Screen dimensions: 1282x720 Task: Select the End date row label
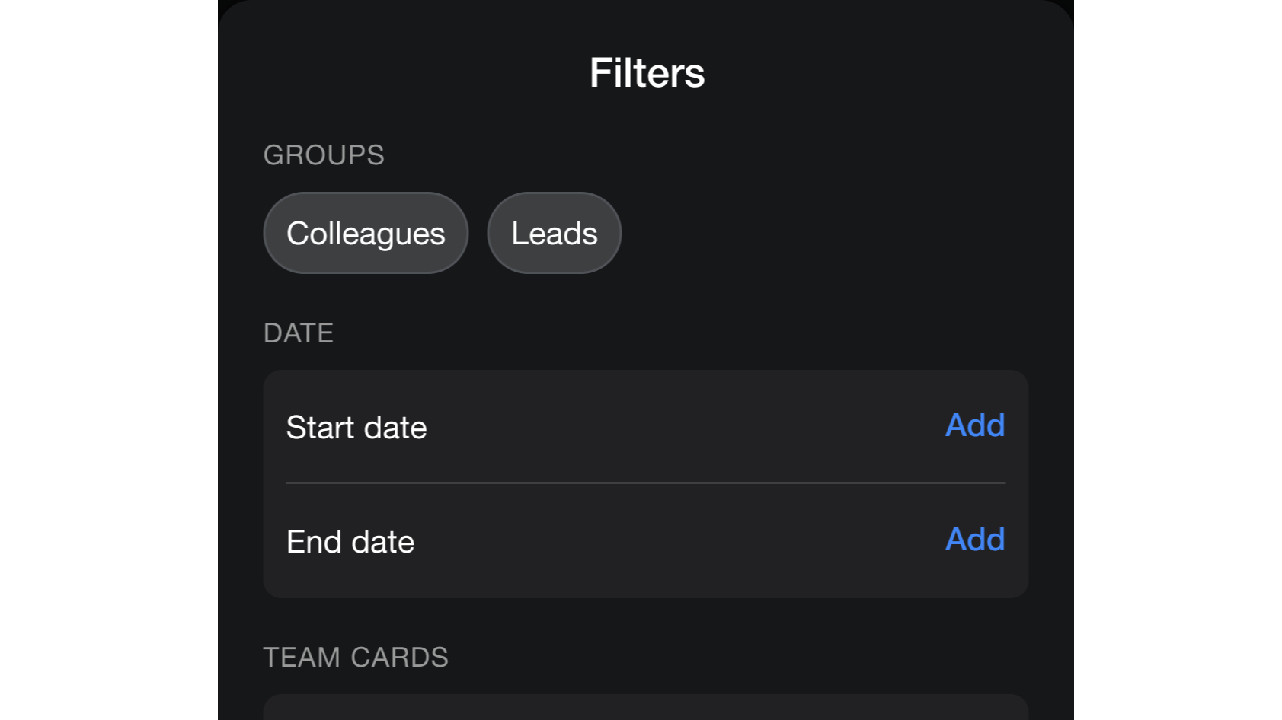[350, 542]
